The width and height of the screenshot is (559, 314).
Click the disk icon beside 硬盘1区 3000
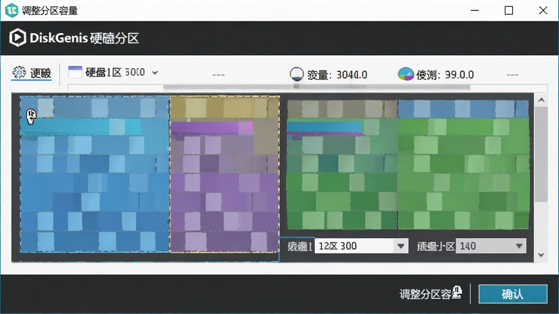click(75, 73)
